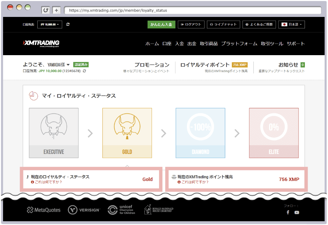Open ホーム in main navigation
The width and height of the screenshot is (328, 225).
point(152,44)
